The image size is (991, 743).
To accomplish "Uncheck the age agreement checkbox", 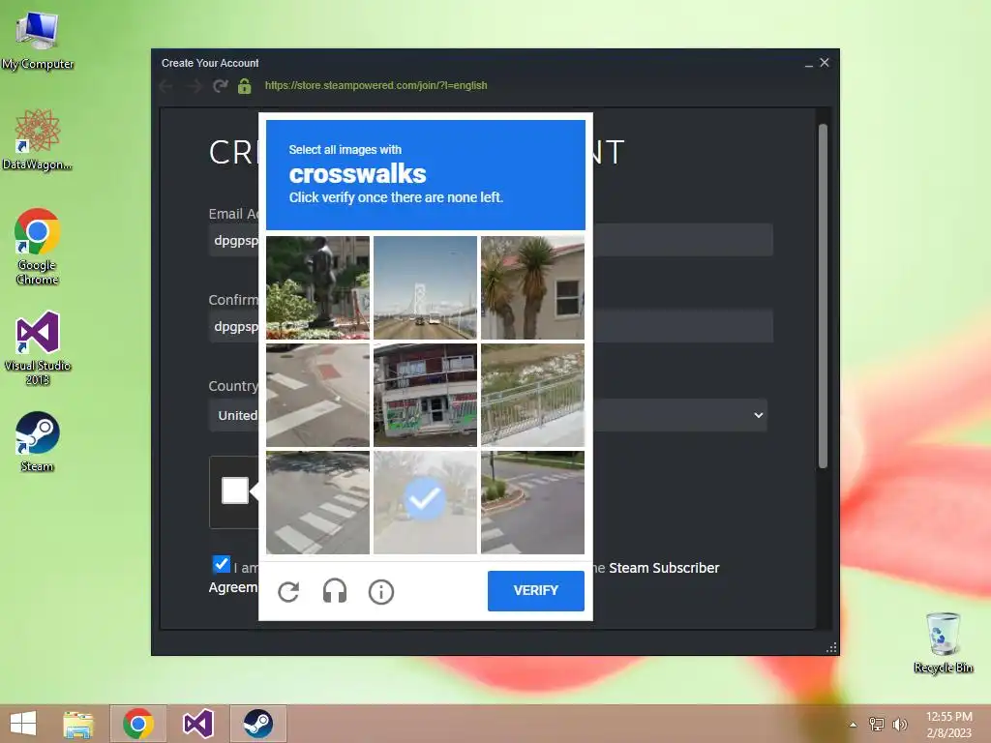I will (x=222, y=564).
